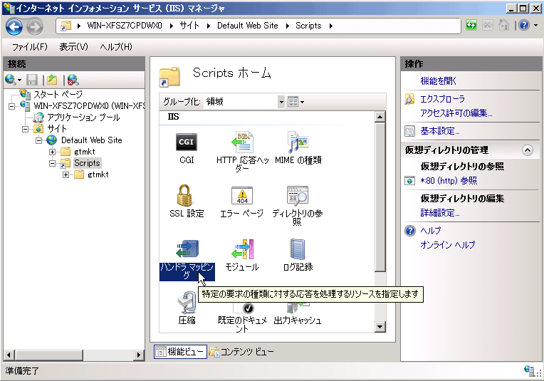
Task: Collapse the Default Web Site node
Action: [40, 140]
